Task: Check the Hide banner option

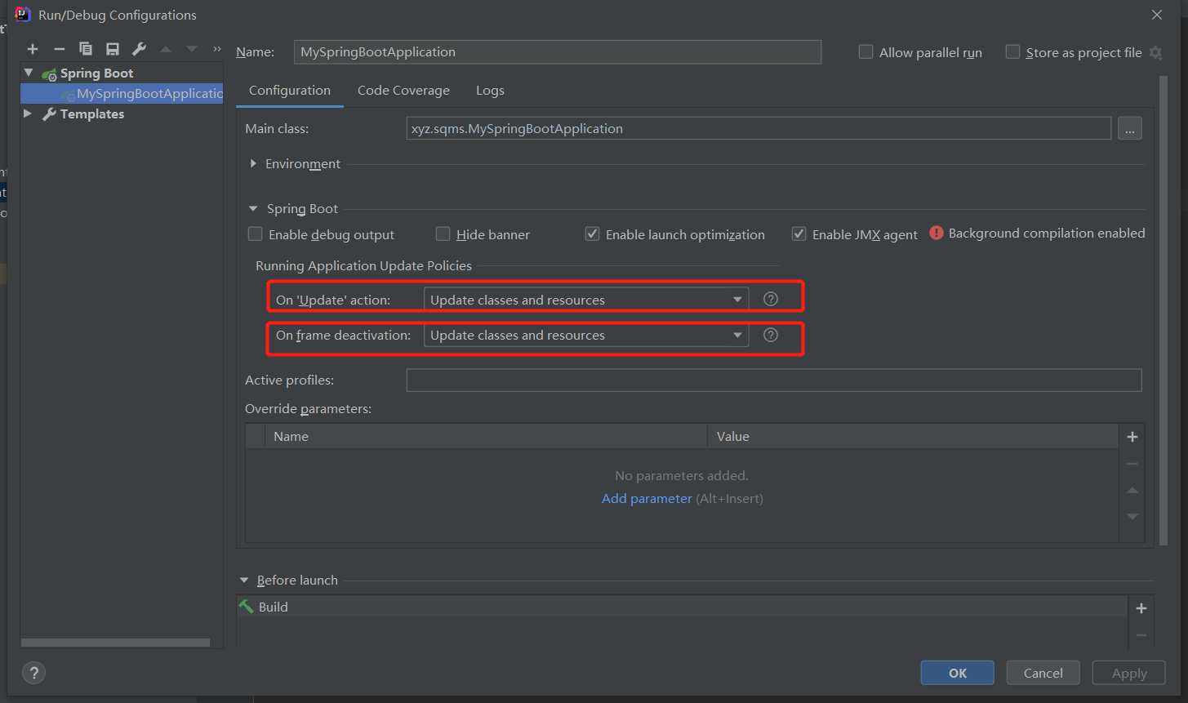Action: (443, 234)
